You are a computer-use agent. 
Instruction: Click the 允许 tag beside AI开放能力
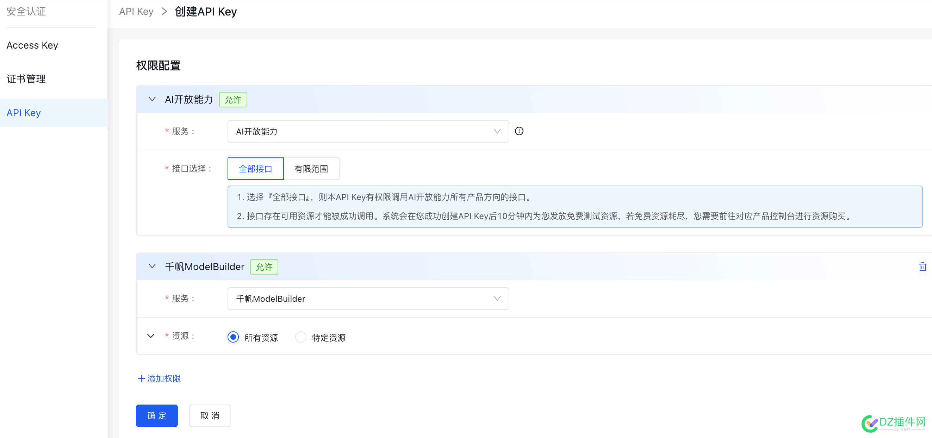click(x=233, y=99)
